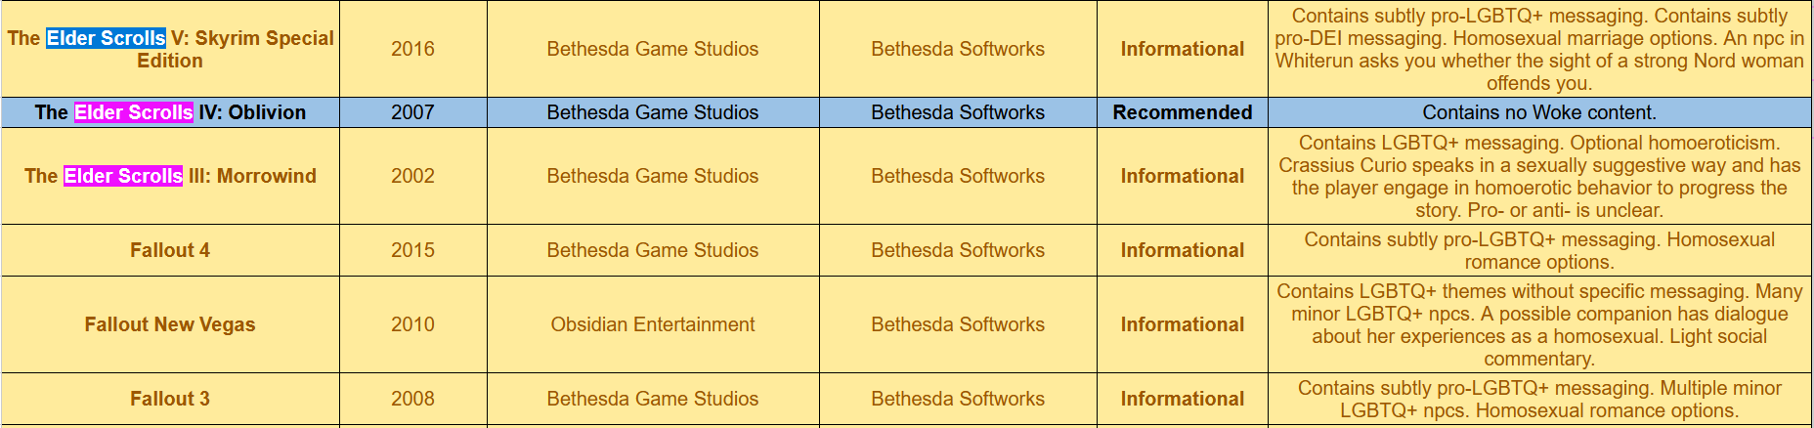Select the Informational cell in Morrowind row

click(x=1183, y=176)
